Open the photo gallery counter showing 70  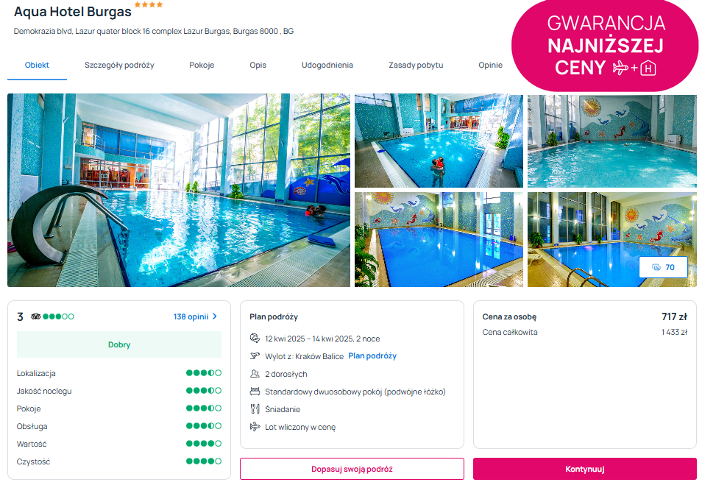click(663, 267)
